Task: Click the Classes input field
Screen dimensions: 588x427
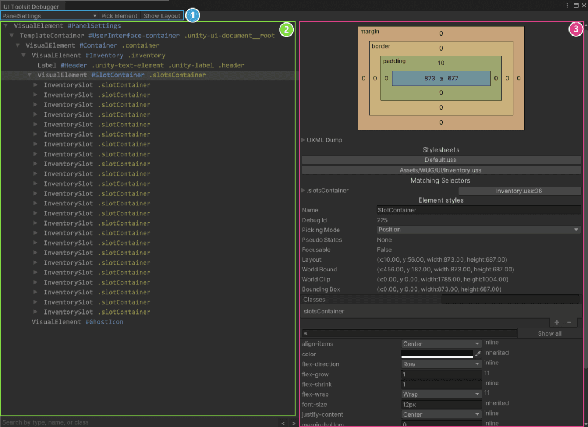Action: point(510,300)
